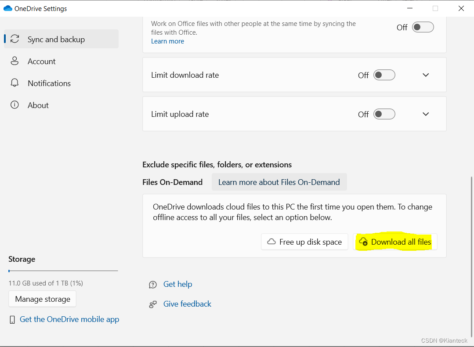
Task: Click the Manage storage button
Action: click(42, 299)
